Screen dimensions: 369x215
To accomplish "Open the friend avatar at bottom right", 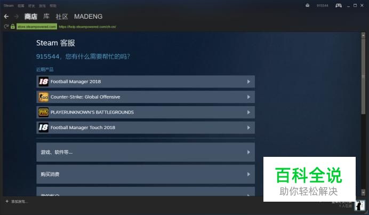I will (359, 205).
